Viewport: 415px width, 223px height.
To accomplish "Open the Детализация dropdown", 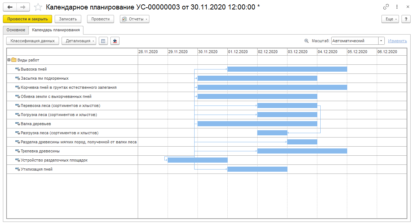I will click(79, 41).
